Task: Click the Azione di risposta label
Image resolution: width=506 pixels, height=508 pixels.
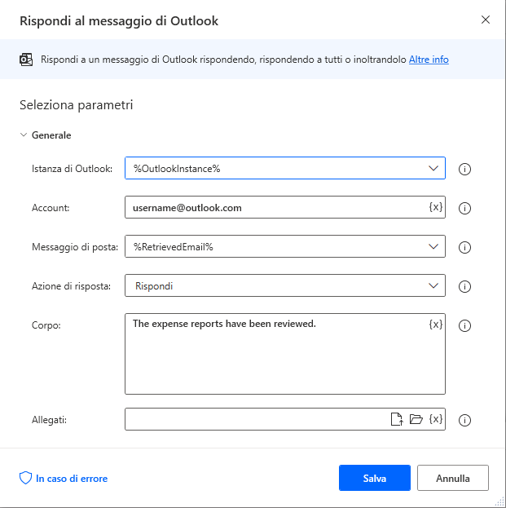Action: coord(71,286)
